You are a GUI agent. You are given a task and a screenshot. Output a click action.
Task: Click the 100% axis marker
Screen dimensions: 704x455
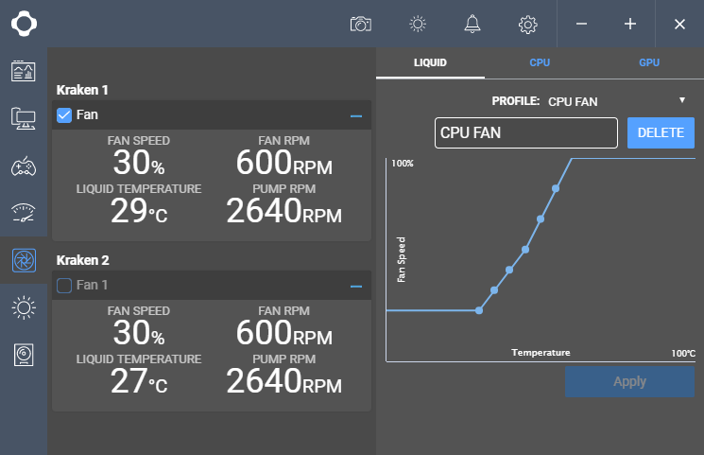pyautogui.click(x=403, y=164)
